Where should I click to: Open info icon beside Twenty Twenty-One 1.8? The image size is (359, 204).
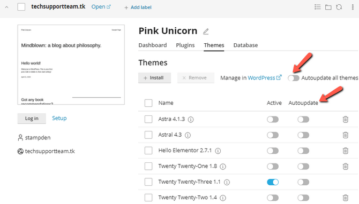click(223, 167)
